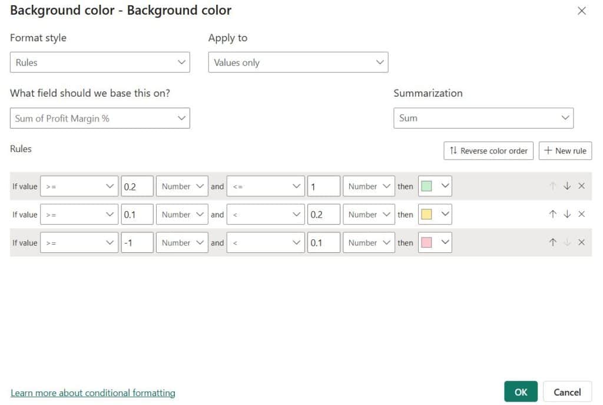
Task: Open Learn more about conditional formatting link
Action: 92,393
